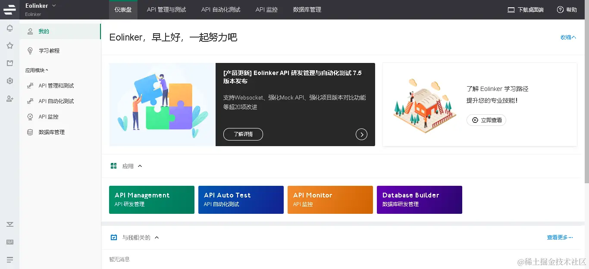This screenshot has width=589, height=269.
Task: Collapse the 应用模块 sidebar section
Action: tap(37, 70)
